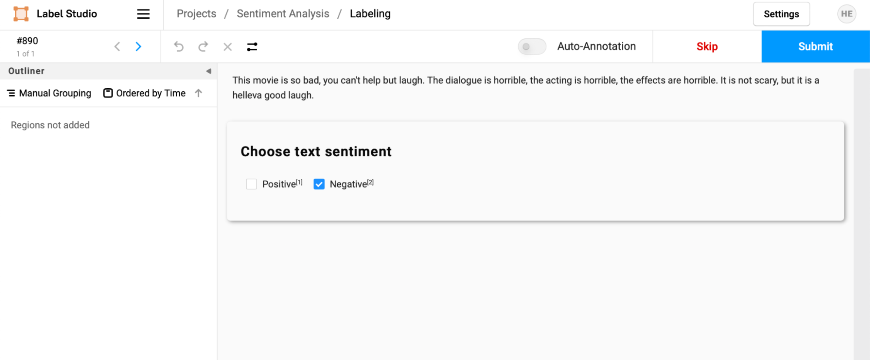Navigate to Sentiment Analysis breadcrumb
The height and width of the screenshot is (360, 870).
point(283,14)
